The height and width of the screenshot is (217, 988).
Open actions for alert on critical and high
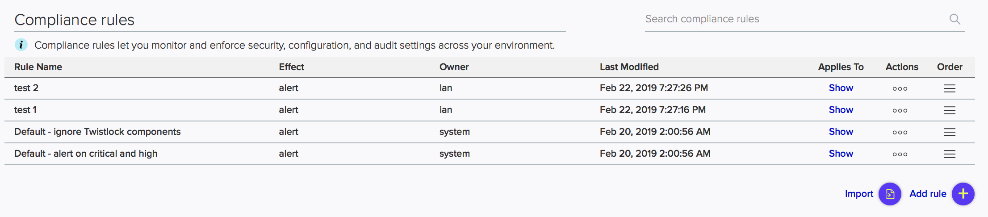900,154
